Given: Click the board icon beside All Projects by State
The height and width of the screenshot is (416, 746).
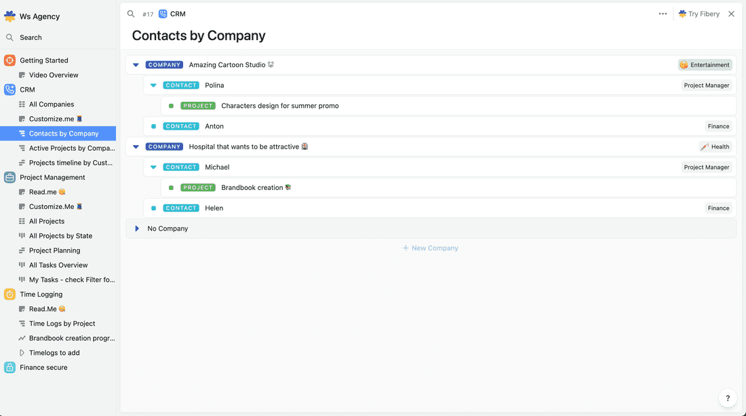Looking at the screenshot, I should point(23,235).
